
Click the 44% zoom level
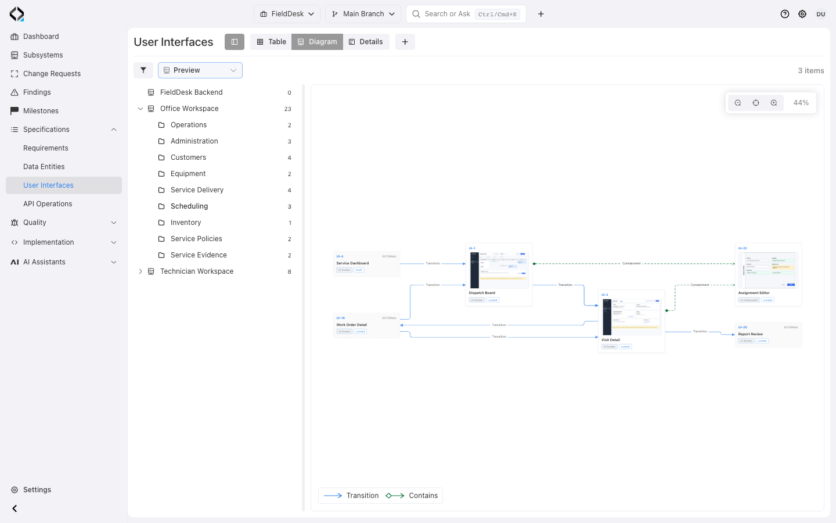pos(801,103)
